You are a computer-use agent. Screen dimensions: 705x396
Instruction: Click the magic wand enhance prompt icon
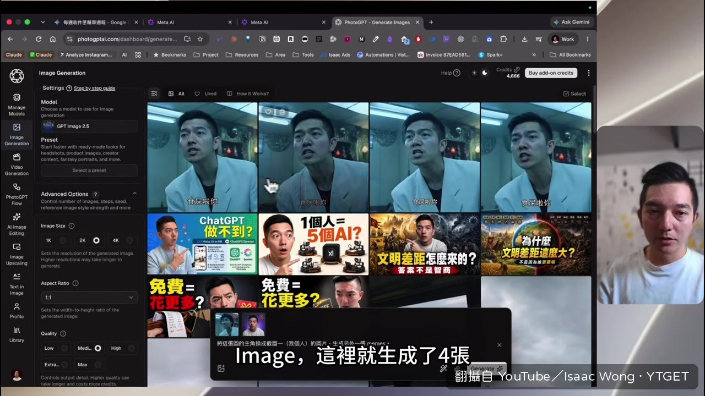point(443,369)
